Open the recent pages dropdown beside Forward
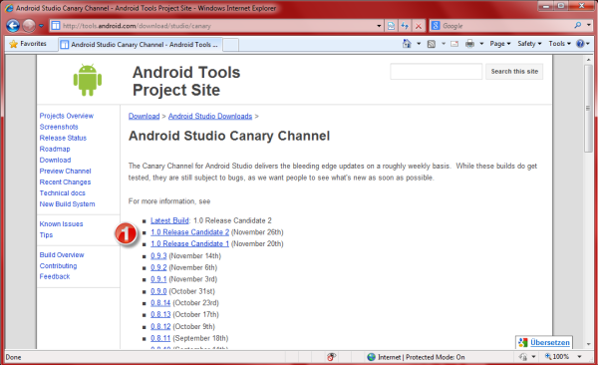 point(41,26)
